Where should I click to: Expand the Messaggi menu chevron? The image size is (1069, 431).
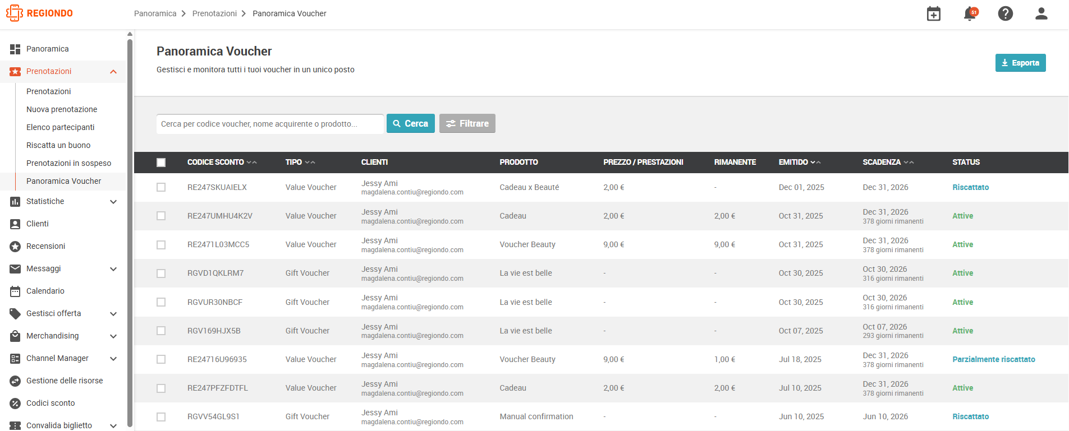click(x=113, y=269)
